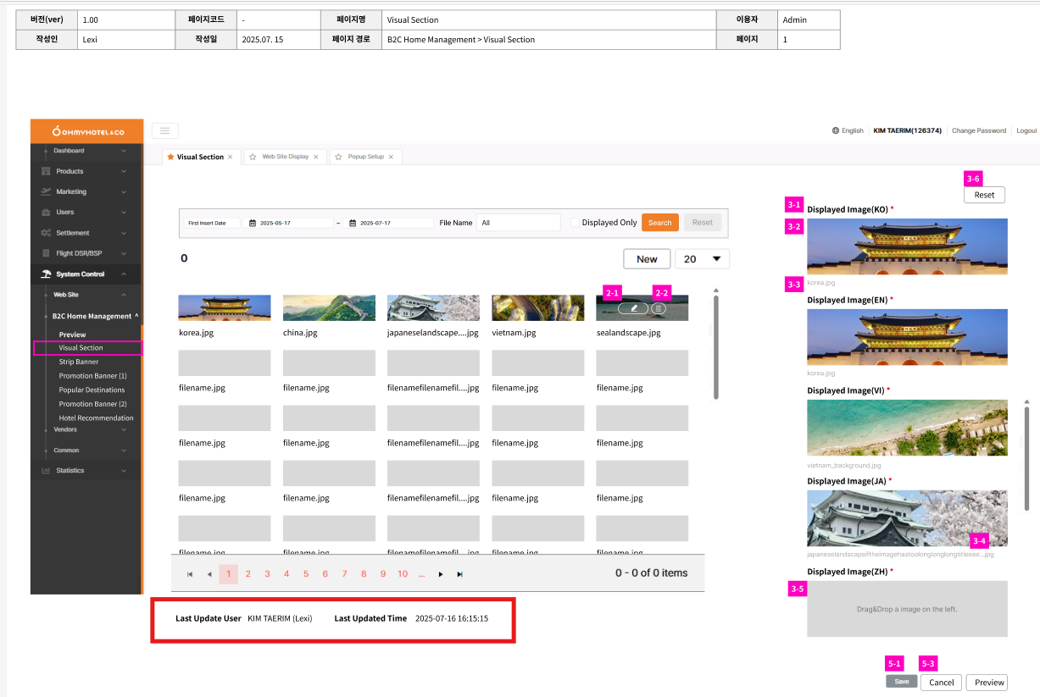Go to the last page with the arrow icon

pos(459,574)
